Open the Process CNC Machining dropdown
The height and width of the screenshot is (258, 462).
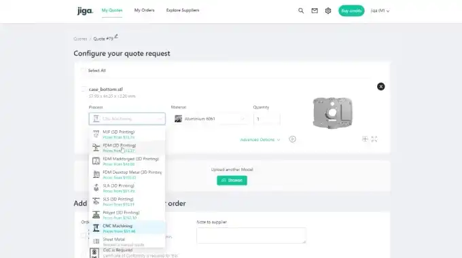click(x=127, y=119)
